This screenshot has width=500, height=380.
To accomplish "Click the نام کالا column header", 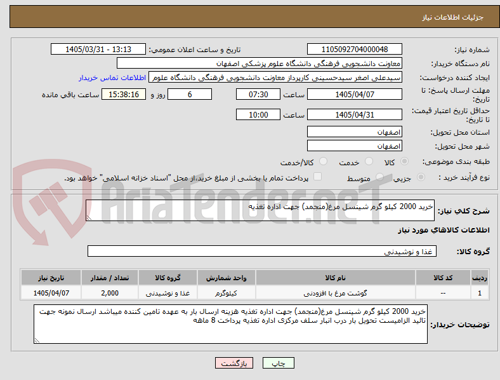I will click(x=336, y=278).
